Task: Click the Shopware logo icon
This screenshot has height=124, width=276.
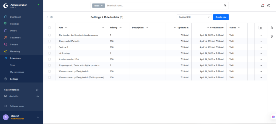Action: tap(6, 6)
